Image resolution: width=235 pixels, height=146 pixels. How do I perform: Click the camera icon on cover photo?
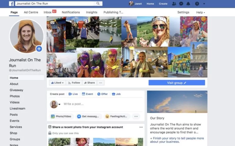coord(52,23)
